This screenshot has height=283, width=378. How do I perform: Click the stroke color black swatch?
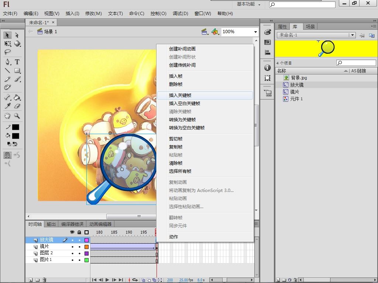pyautogui.click(x=16, y=127)
